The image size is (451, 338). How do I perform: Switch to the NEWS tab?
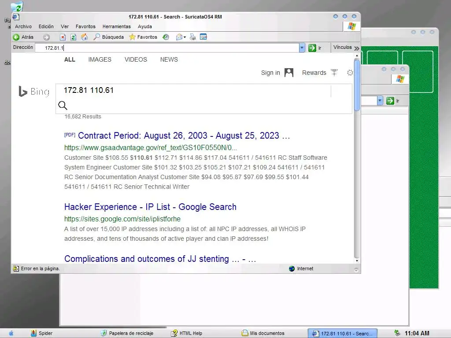pos(169,59)
